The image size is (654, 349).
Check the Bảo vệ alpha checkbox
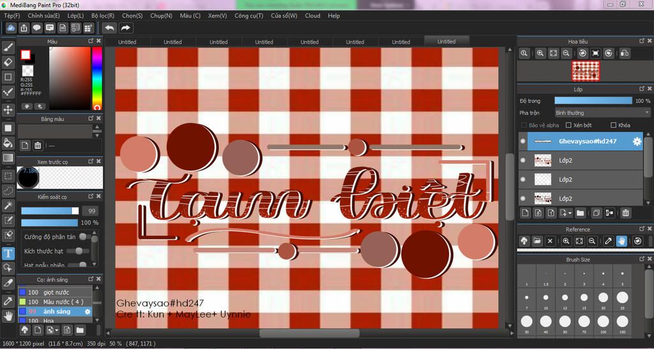click(x=524, y=125)
